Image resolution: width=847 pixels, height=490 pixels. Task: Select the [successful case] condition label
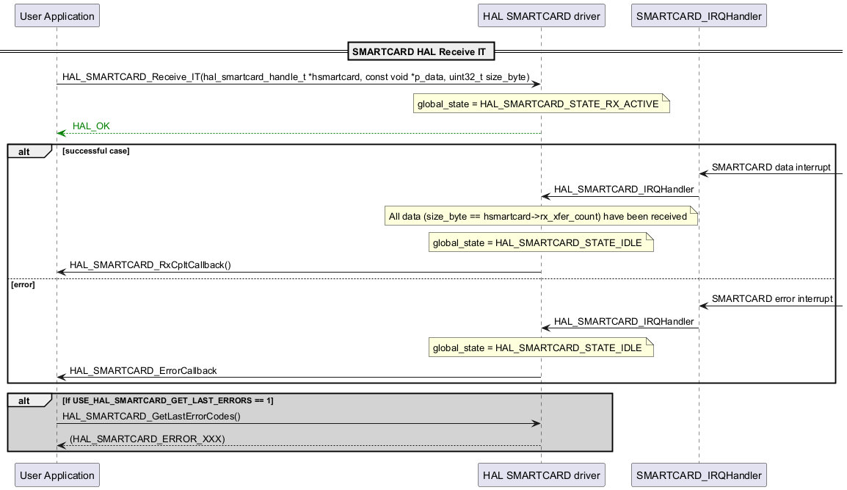click(96, 151)
